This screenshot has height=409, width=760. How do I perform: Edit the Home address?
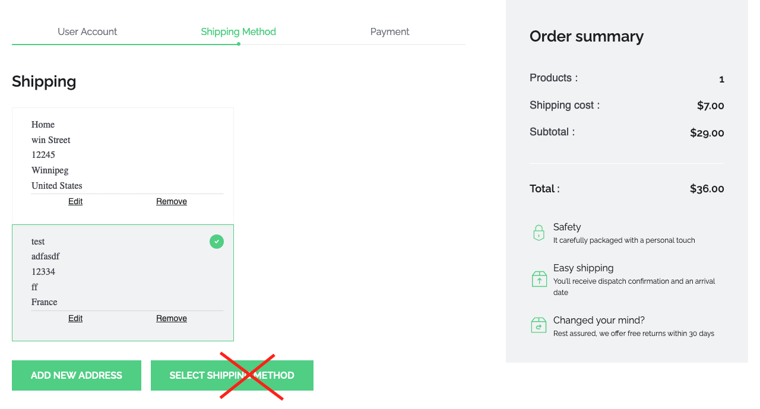(x=75, y=201)
